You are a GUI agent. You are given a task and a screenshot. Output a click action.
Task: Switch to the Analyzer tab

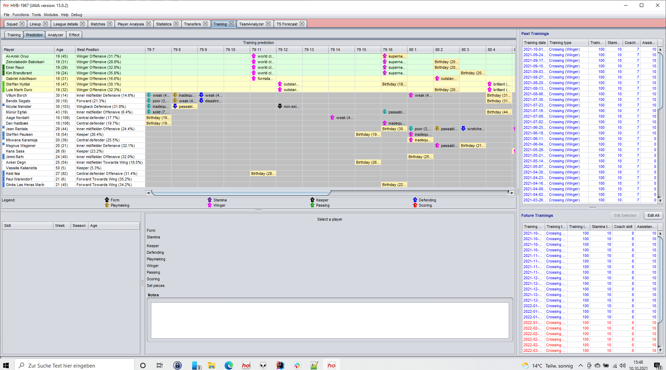tap(56, 35)
